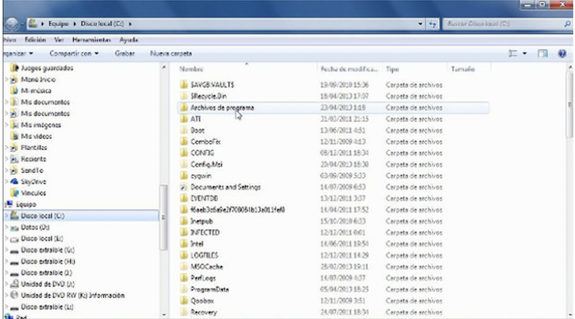Open the Edición menu

click(35, 40)
